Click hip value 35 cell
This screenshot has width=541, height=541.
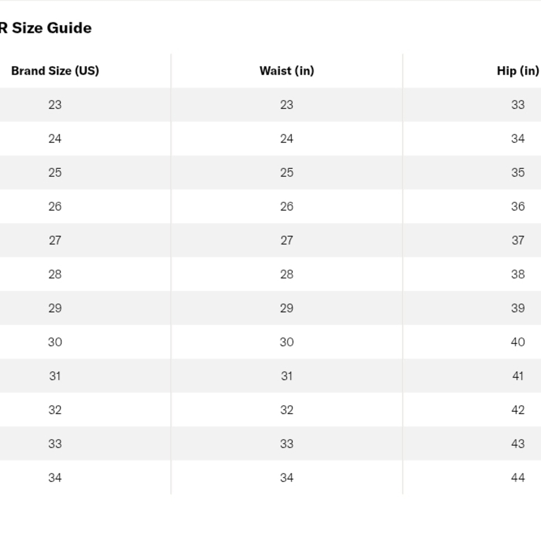coord(518,173)
